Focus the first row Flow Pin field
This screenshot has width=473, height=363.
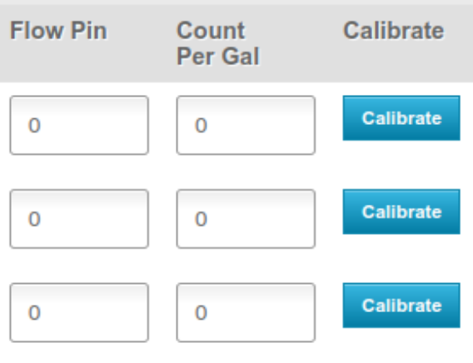(x=79, y=125)
